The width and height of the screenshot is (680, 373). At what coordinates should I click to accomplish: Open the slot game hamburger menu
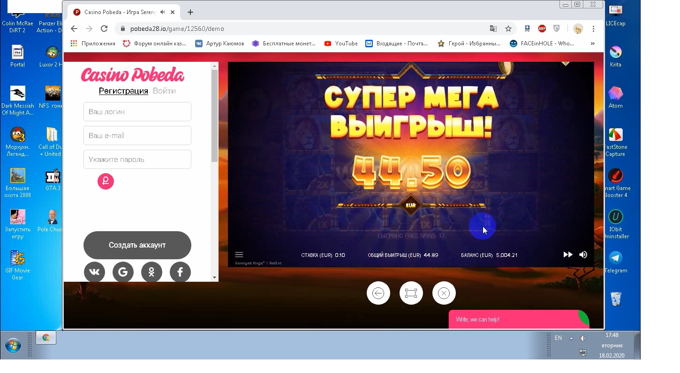(239, 255)
